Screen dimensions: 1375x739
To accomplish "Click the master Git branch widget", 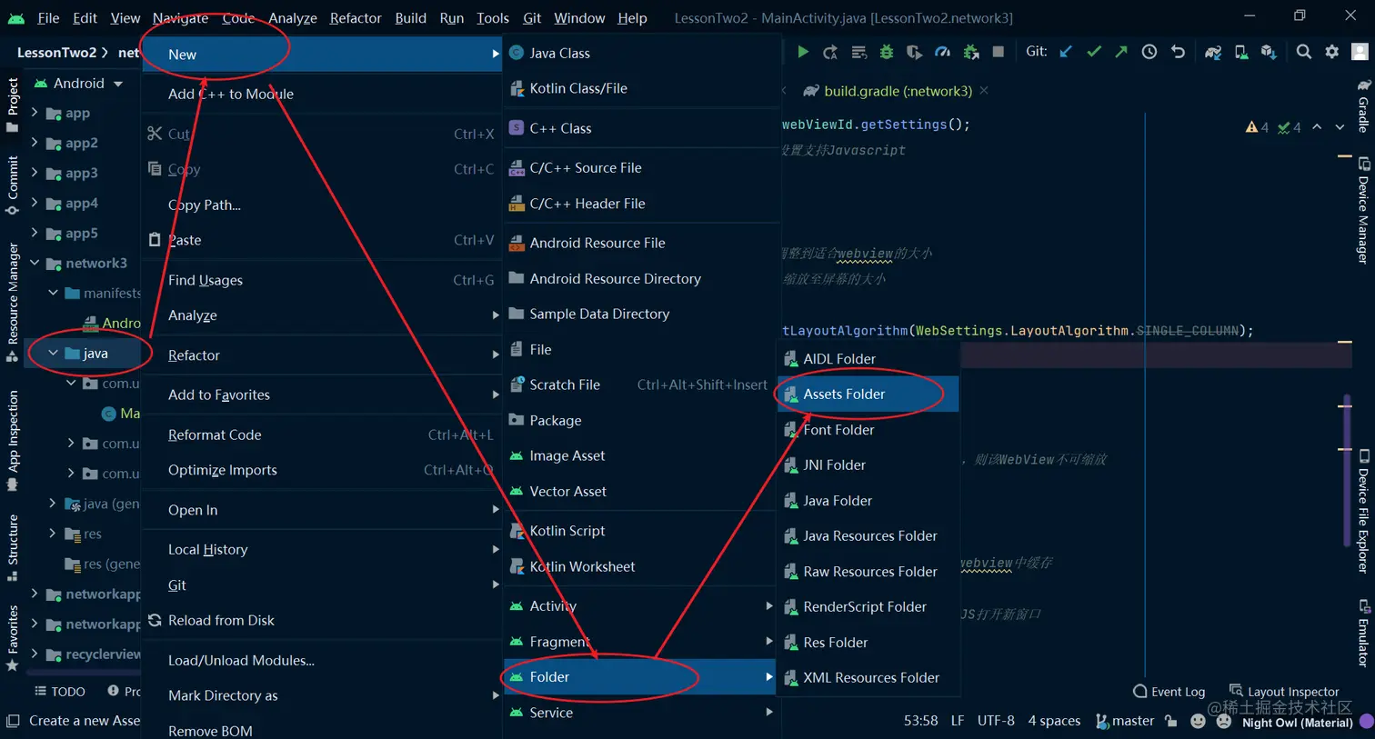I will point(1125,721).
